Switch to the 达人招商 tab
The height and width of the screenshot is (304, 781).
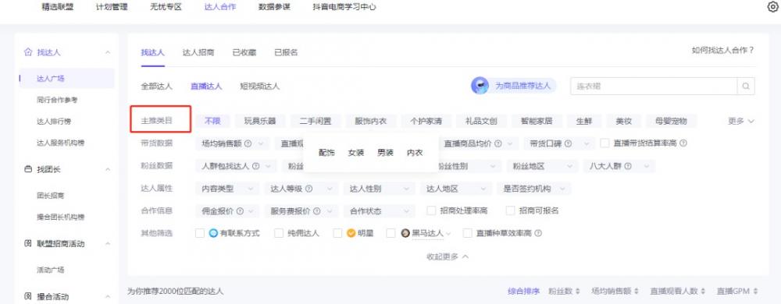[198, 52]
